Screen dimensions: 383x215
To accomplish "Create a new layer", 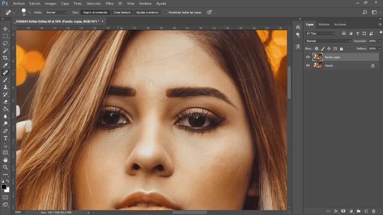I will (x=366, y=211).
